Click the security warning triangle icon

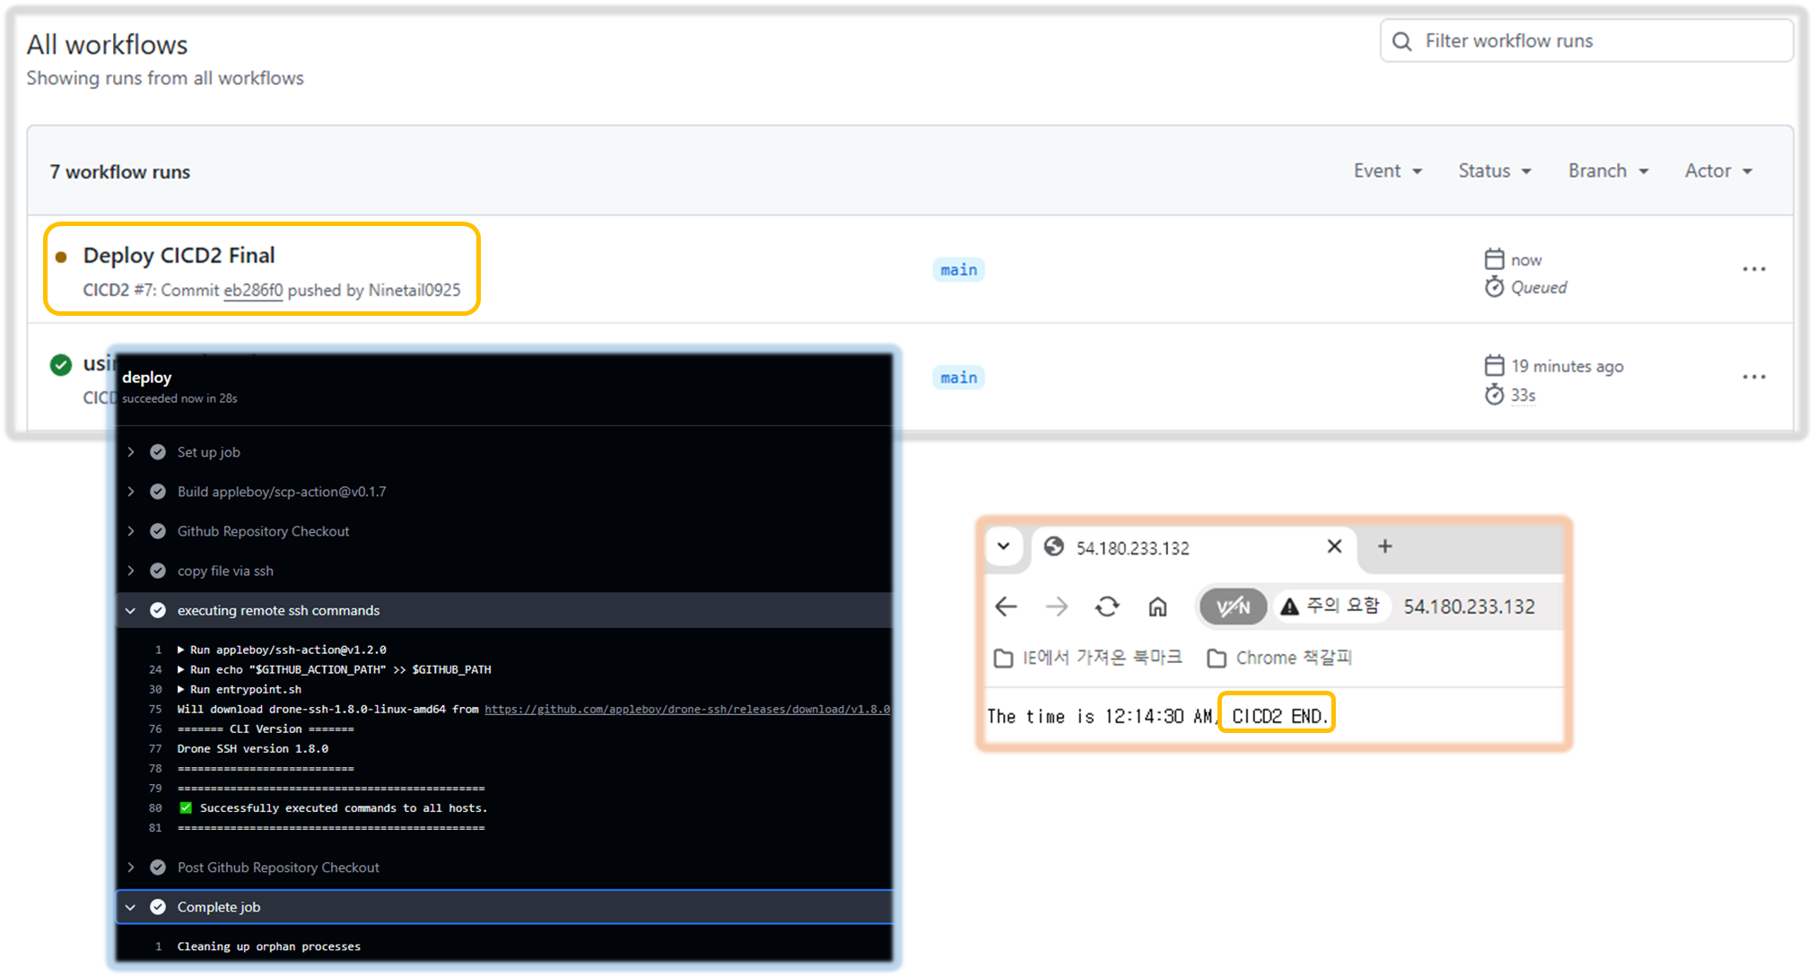(x=1289, y=607)
